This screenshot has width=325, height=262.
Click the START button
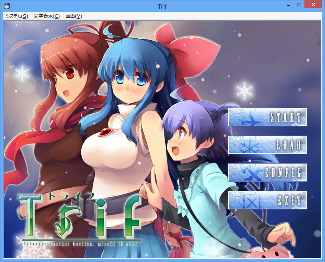pyautogui.click(x=268, y=117)
